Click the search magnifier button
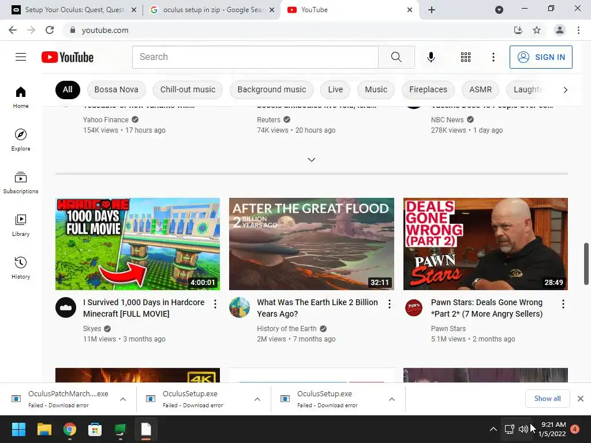 pos(396,57)
